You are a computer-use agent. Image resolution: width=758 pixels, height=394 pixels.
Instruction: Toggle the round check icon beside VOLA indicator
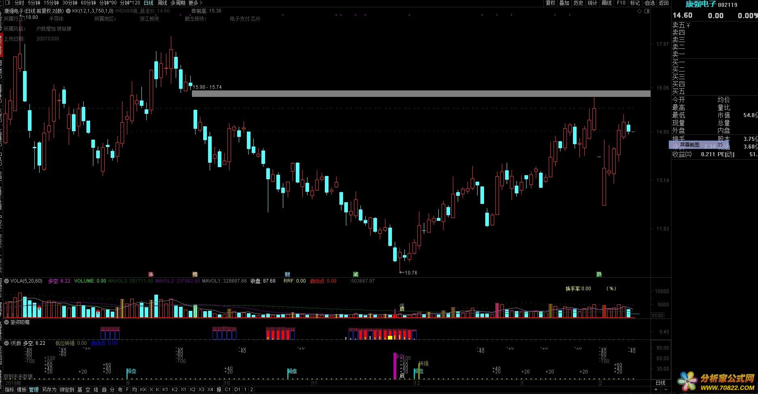pos(6,281)
